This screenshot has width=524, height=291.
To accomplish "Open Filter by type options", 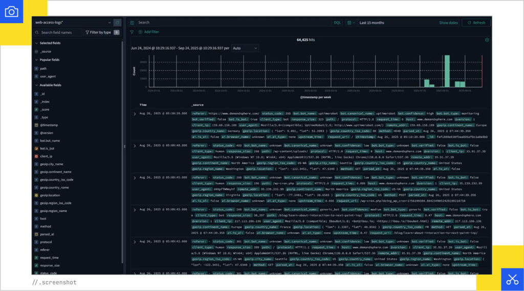I will 102,32.
